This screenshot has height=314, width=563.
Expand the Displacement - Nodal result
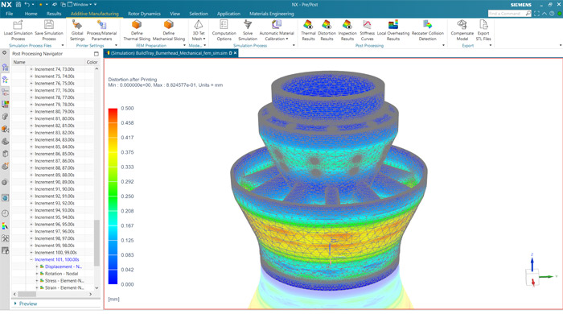[37, 266]
